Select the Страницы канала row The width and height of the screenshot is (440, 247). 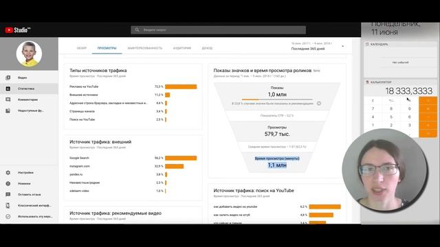pos(133,111)
